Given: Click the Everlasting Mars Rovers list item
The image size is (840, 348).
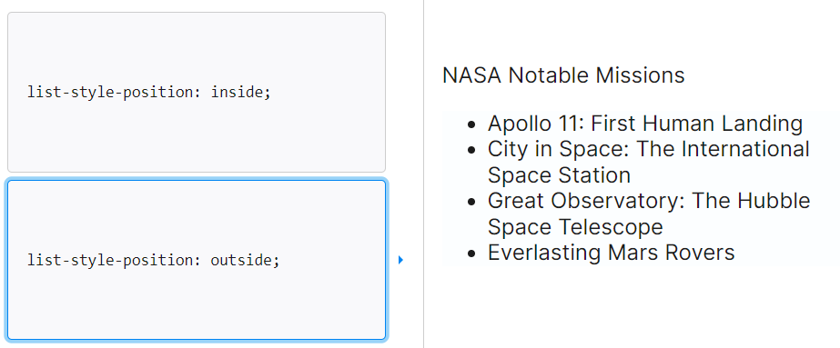Looking at the screenshot, I should (x=611, y=253).
